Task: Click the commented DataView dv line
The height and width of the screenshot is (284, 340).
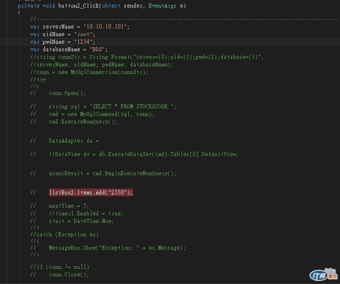Action: point(134,154)
